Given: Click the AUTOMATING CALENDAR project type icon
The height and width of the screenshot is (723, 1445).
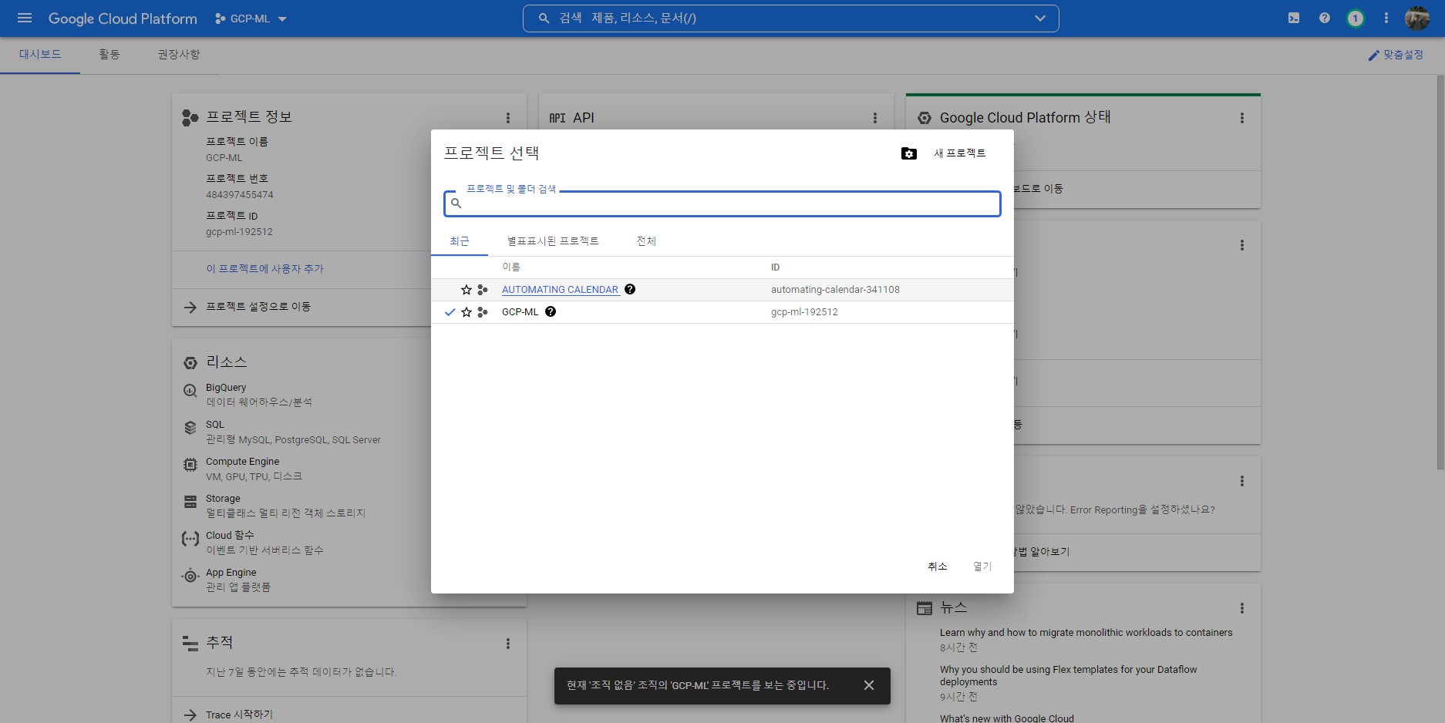Looking at the screenshot, I should click(x=483, y=290).
